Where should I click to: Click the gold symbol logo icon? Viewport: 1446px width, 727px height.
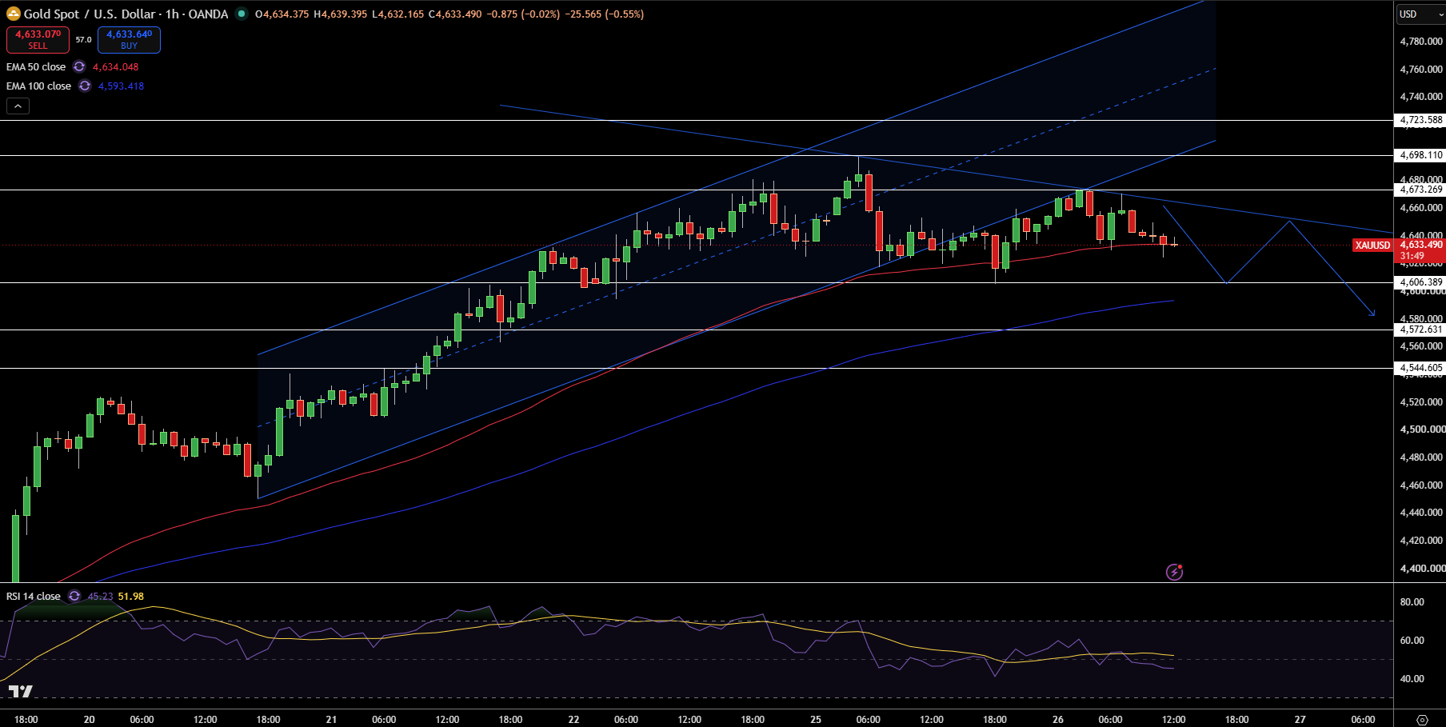[x=14, y=14]
